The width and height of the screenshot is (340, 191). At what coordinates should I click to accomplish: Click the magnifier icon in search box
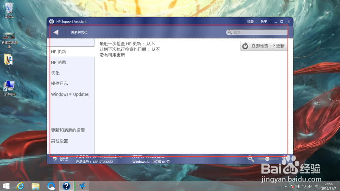(230, 32)
